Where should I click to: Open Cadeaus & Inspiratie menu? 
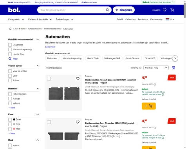click(40, 19)
